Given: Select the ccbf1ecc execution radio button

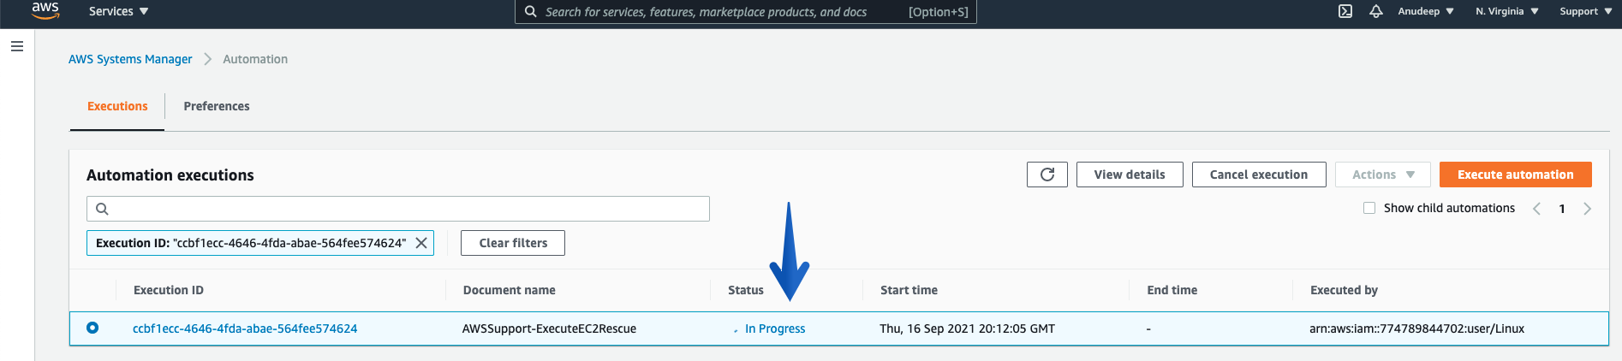Looking at the screenshot, I should [x=92, y=328].
